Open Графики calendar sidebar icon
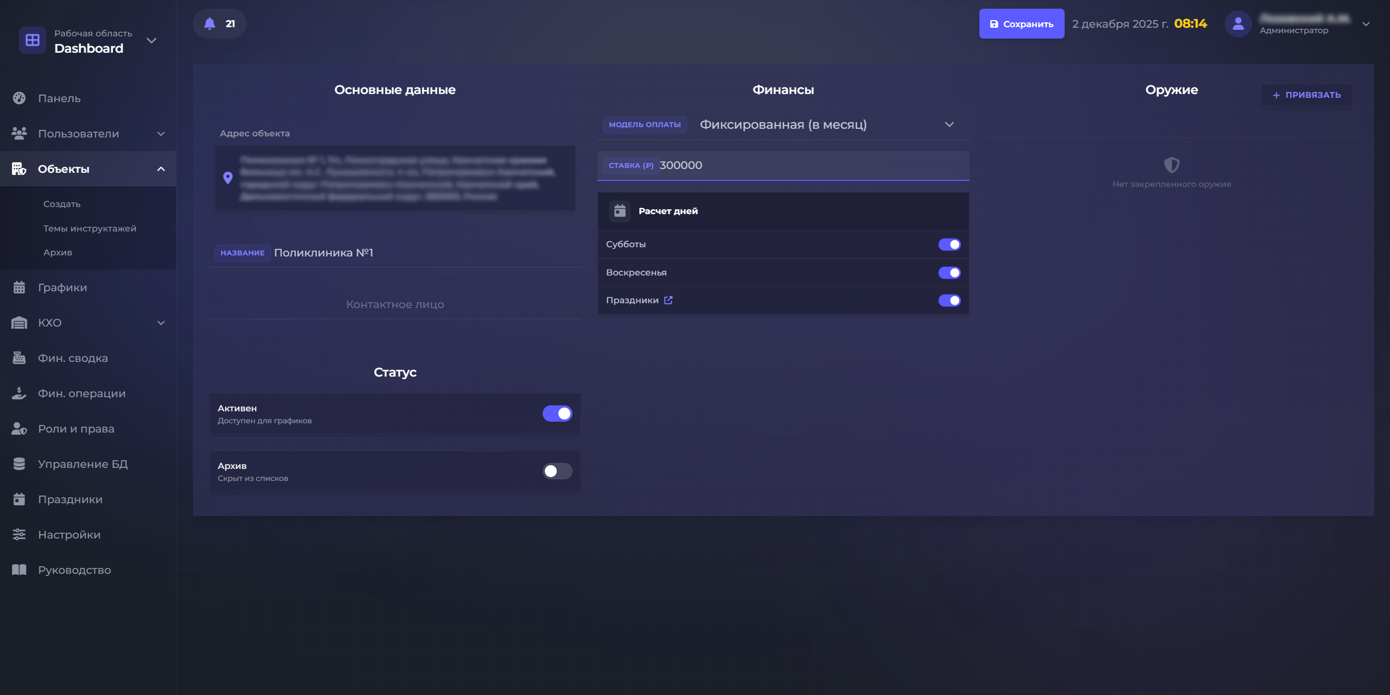 point(20,287)
